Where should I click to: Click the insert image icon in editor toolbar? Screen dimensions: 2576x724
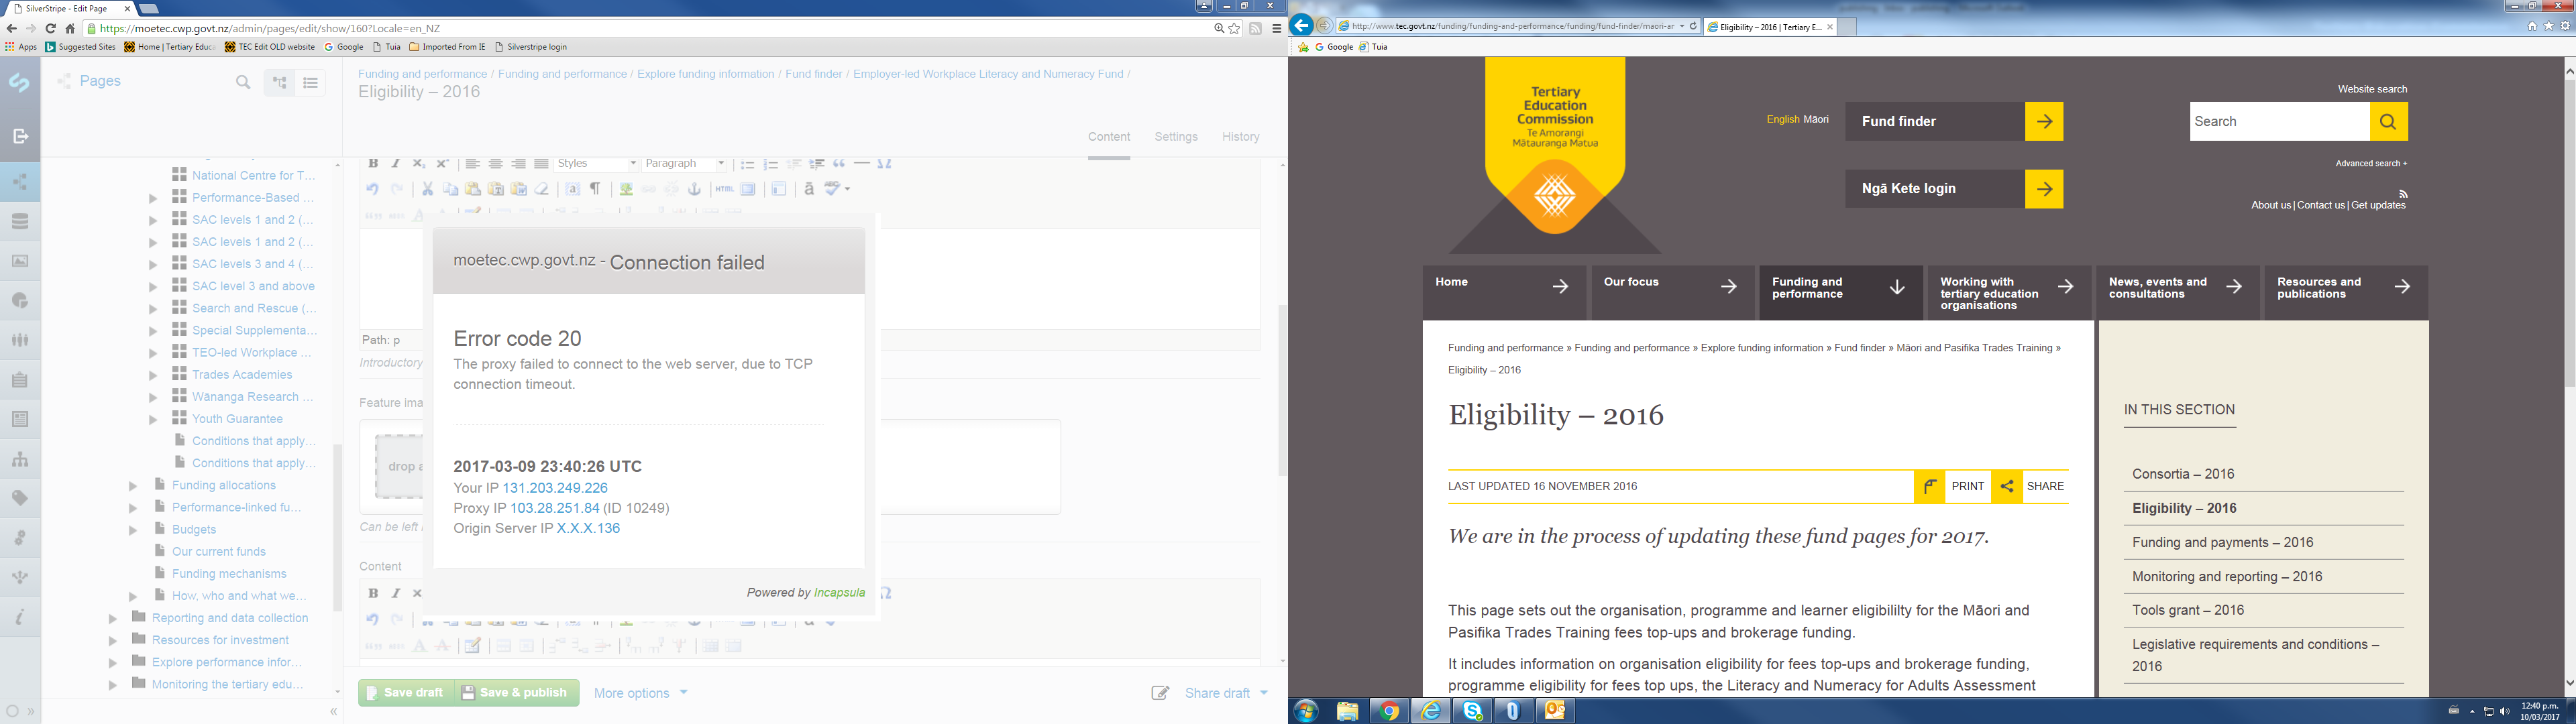626,189
